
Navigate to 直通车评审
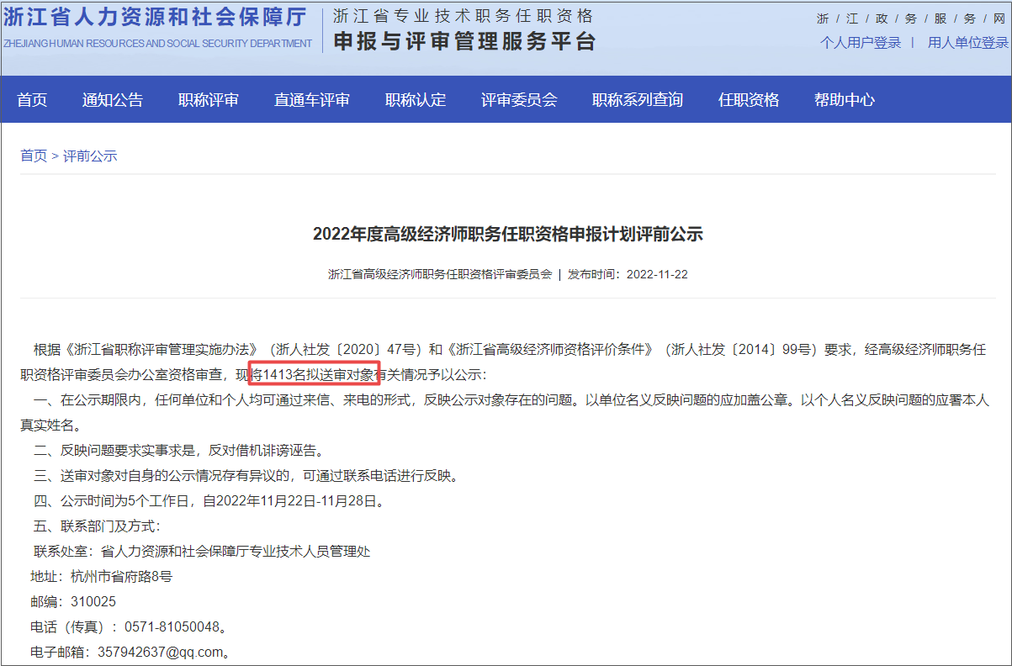point(311,99)
